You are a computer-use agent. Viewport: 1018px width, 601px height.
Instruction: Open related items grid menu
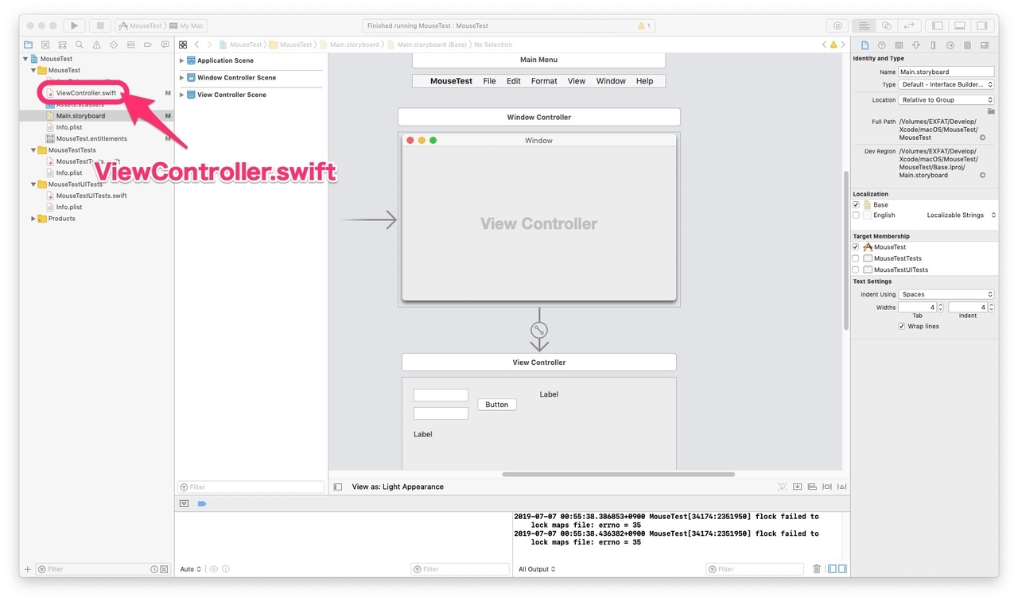[x=183, y=45]
